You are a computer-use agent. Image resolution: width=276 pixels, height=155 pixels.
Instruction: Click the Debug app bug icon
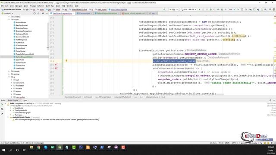(x=211, y=9)
